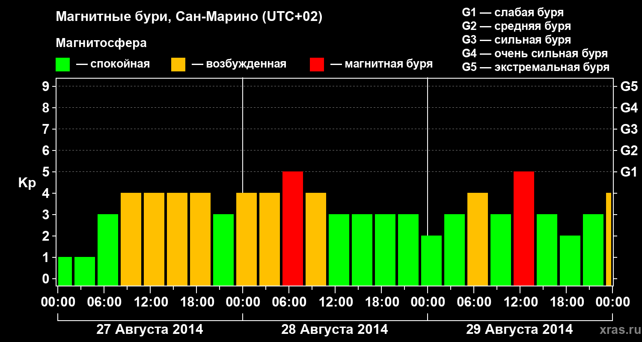The width and height of the screenshot is (642, 342).
Task: Click the 'G3 — сильная буря' description
Action: pyautogui.click(x=517, y=39)
